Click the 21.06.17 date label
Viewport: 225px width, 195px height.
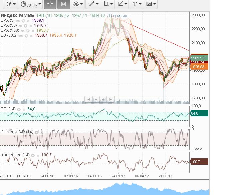coord(165,176)
